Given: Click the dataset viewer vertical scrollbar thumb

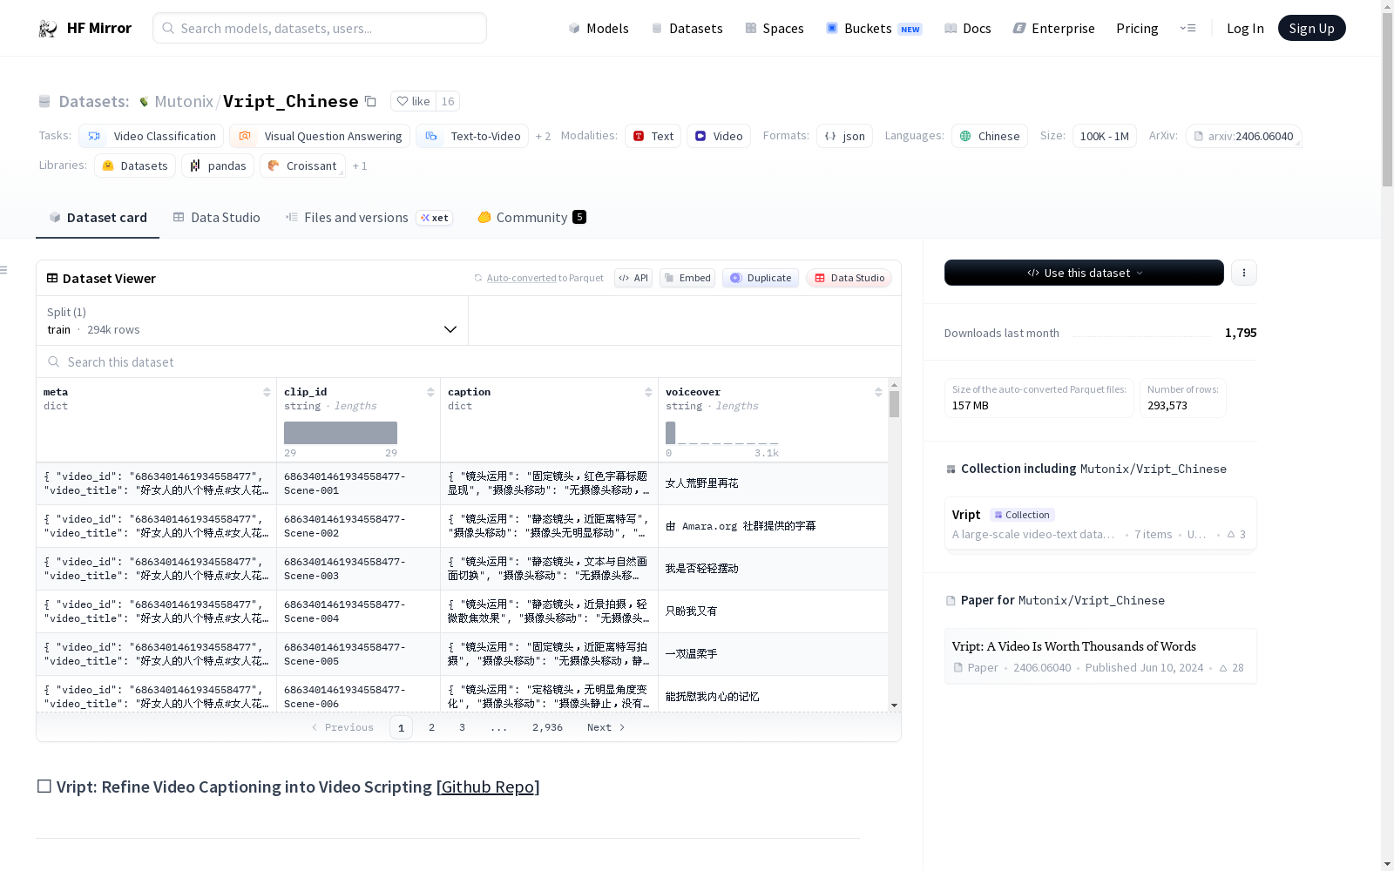Looking at the screenshot, I should point(894,404).
